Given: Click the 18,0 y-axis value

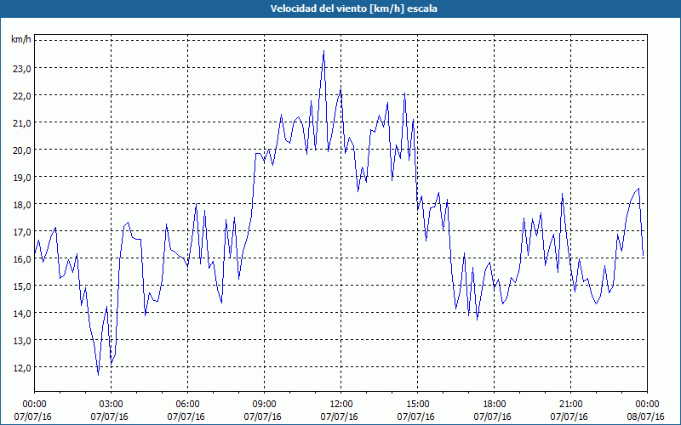Looking at the screenshot, I should [x=22, y=205].
